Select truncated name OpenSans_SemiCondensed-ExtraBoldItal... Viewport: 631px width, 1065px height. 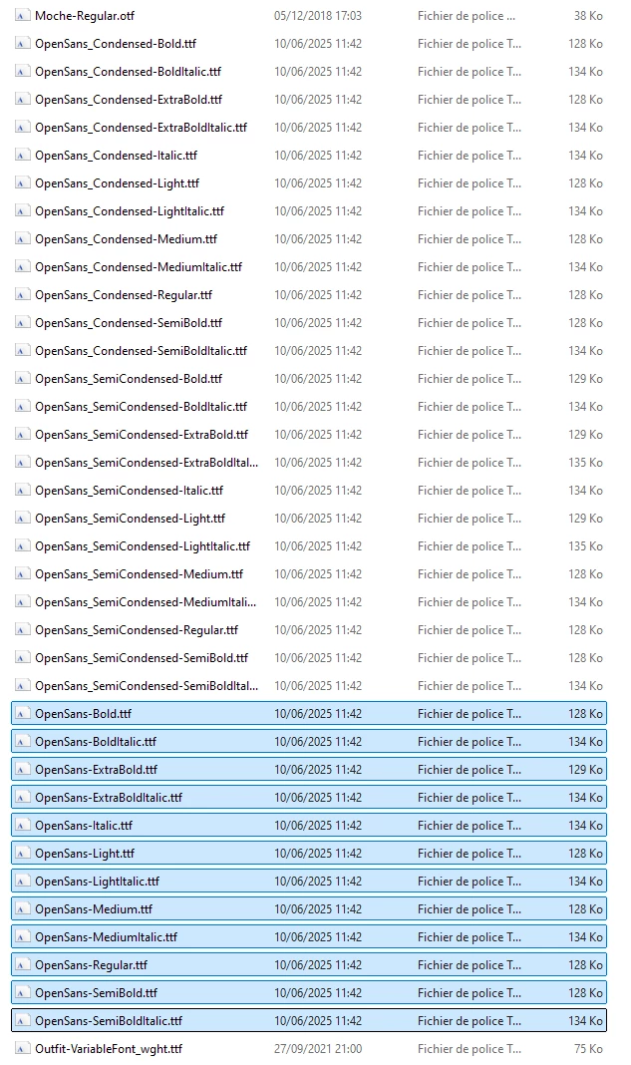coord(147,462)
